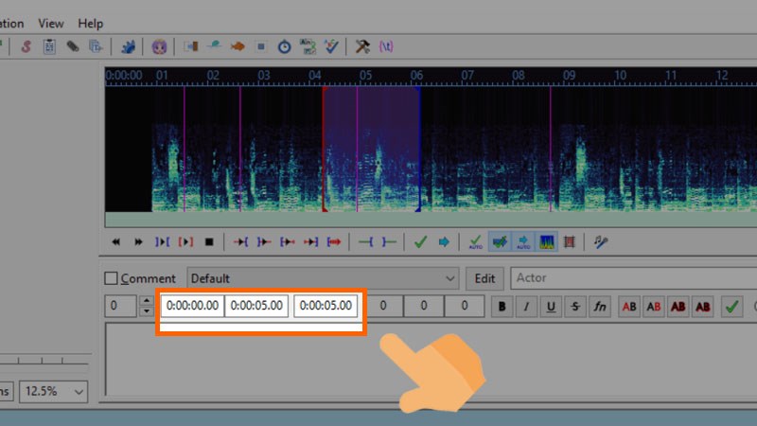Play audio after the selection (forward arrows)
The width and height of the screenshot is (757, 426).
click(x=138, y=242)
